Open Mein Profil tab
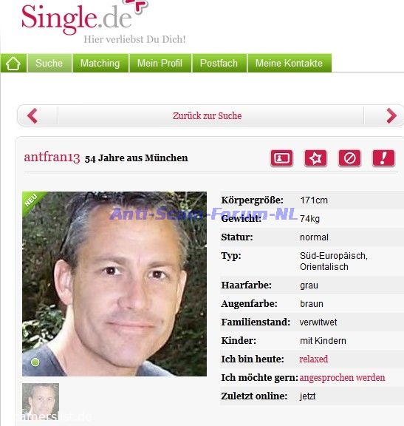This screenshot has height=426, width=404. pos(160,64)
